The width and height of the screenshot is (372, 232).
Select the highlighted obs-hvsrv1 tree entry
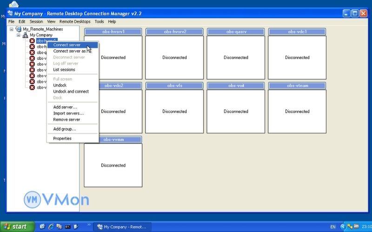(47, 41)
